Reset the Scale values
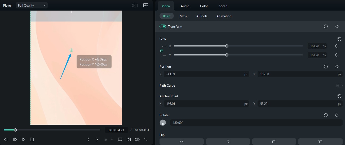The image size is (345, 145). [x=339, y=39]
